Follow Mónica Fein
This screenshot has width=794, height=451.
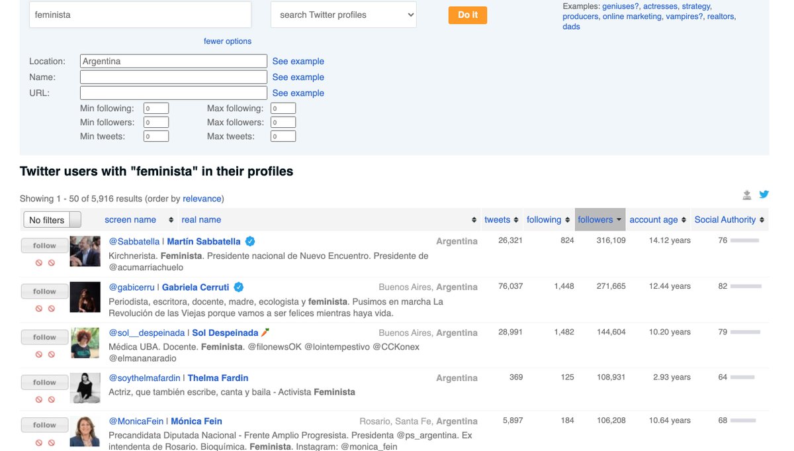[x=44, y=425]
